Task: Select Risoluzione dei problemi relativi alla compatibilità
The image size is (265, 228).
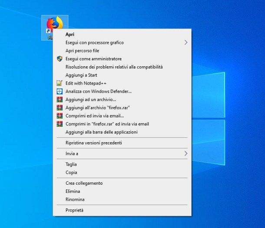Action: (122, 67)
